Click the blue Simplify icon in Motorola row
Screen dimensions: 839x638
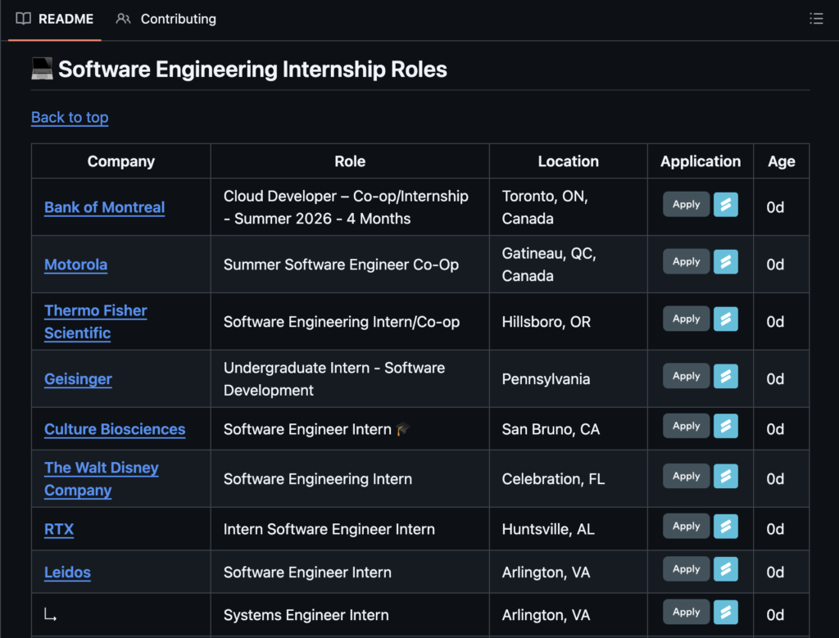point(725,262)
